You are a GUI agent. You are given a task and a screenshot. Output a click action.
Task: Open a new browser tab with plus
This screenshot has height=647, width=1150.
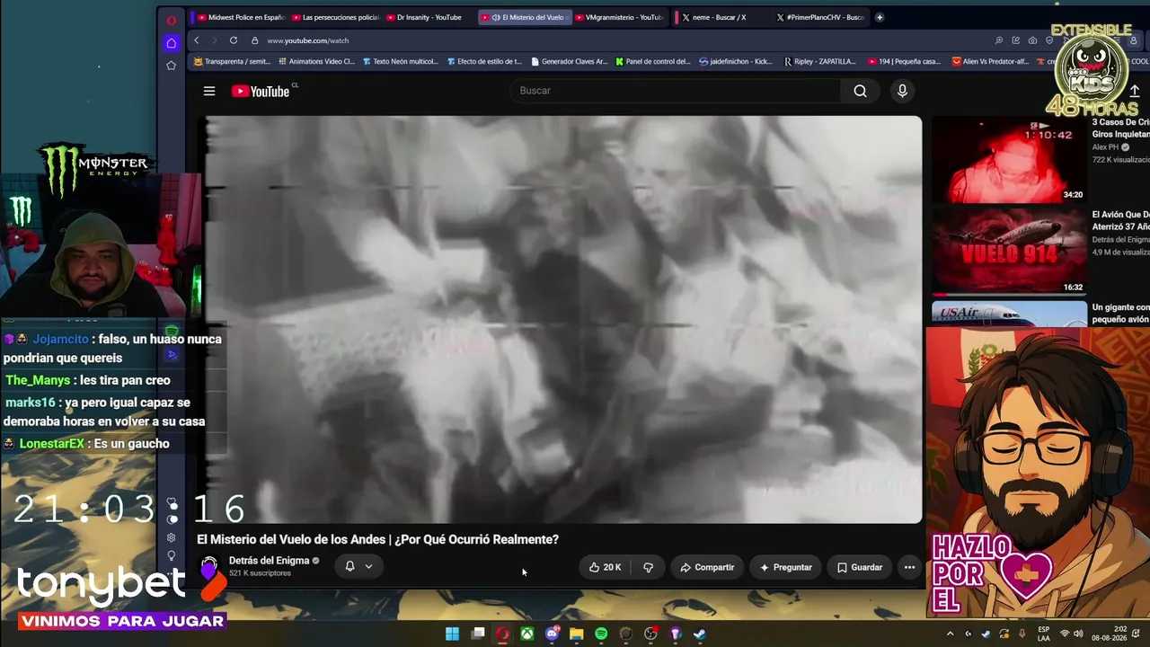click(x=880, y=17)
